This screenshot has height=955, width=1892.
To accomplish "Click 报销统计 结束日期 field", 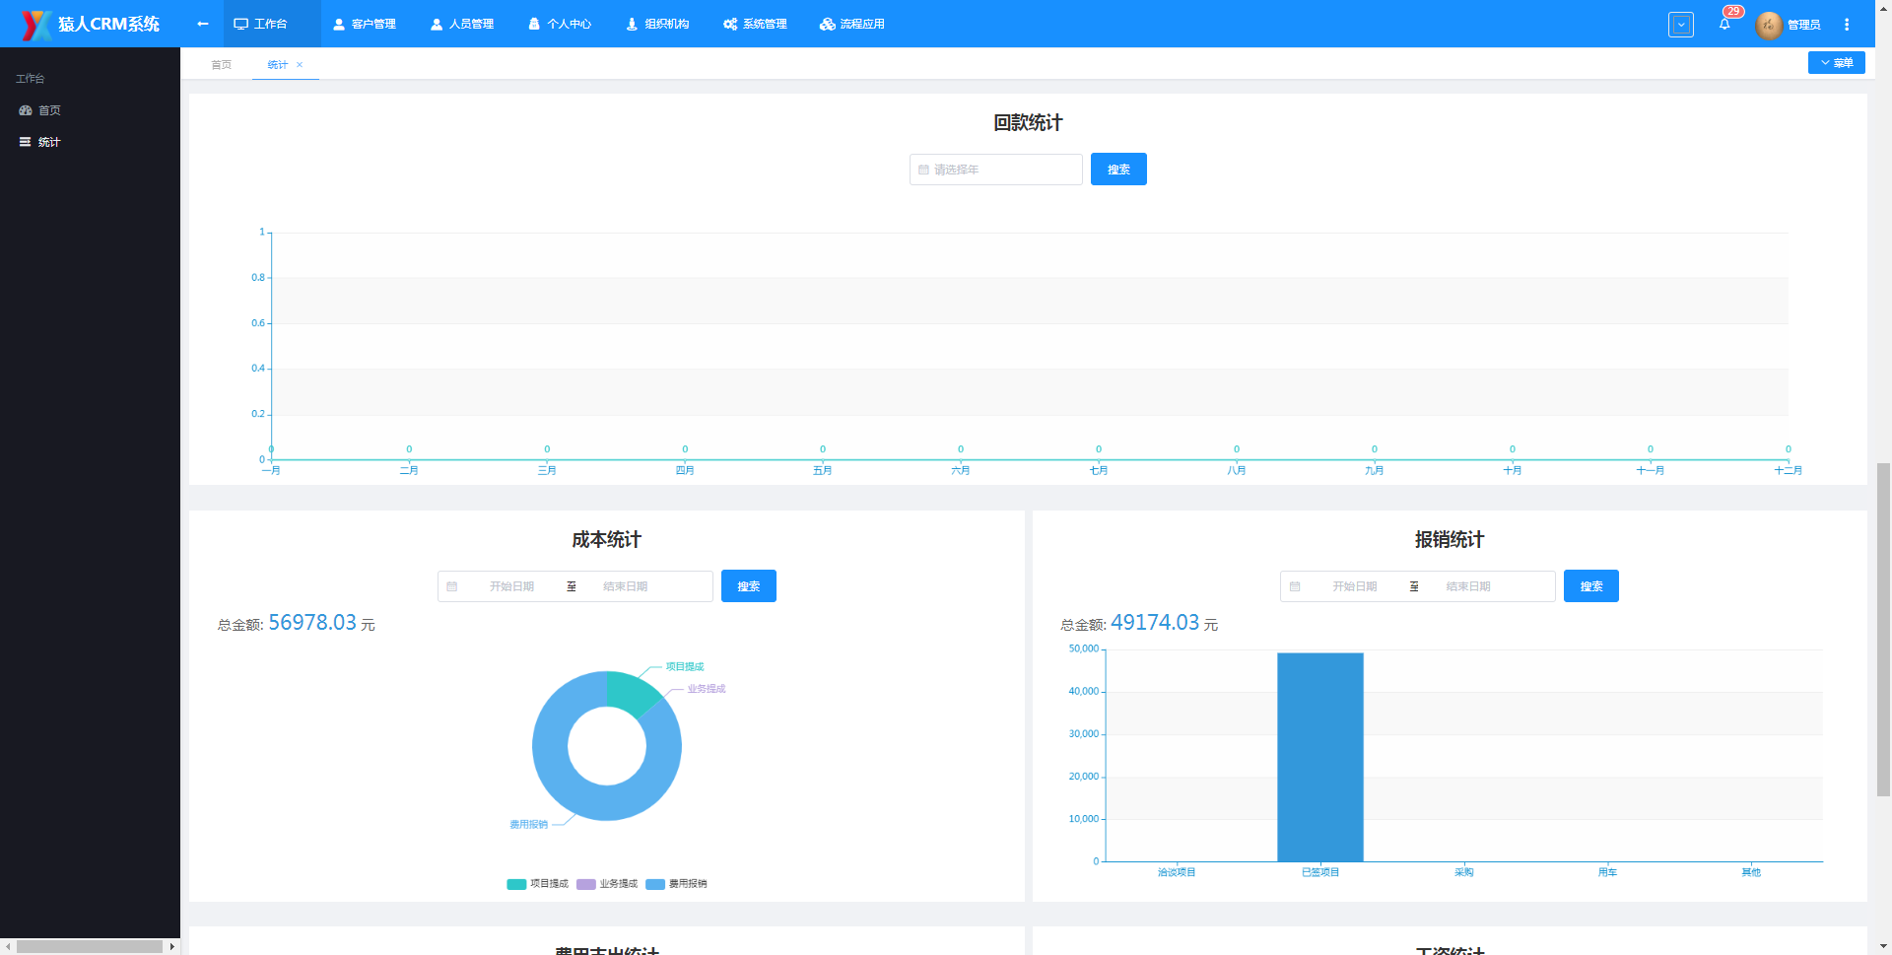I will click(1468, 586).
